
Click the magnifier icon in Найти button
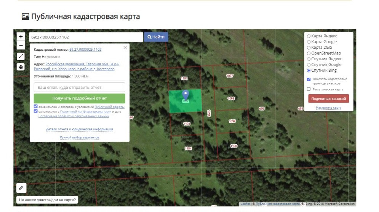149,37
